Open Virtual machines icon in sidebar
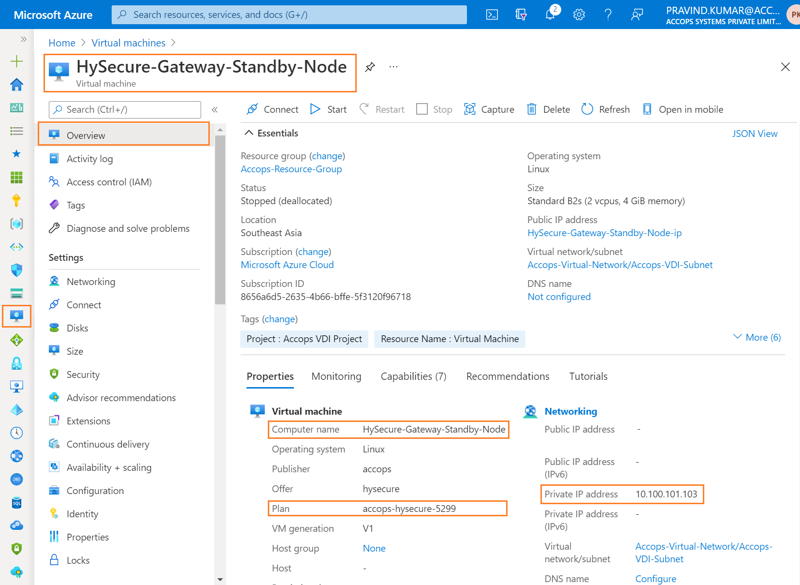800x585 pixels. coord(16,316)
